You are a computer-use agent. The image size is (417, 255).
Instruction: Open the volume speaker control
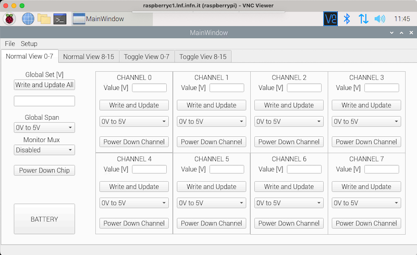click(379, 19)
